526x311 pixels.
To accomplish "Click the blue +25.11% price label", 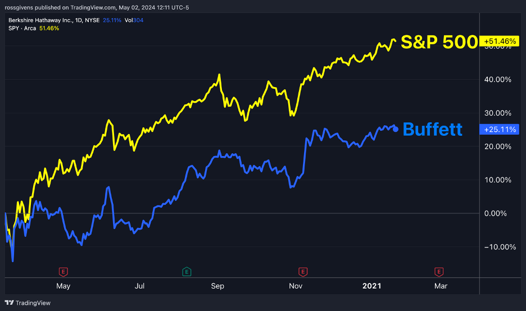I will tap(500, 129).
